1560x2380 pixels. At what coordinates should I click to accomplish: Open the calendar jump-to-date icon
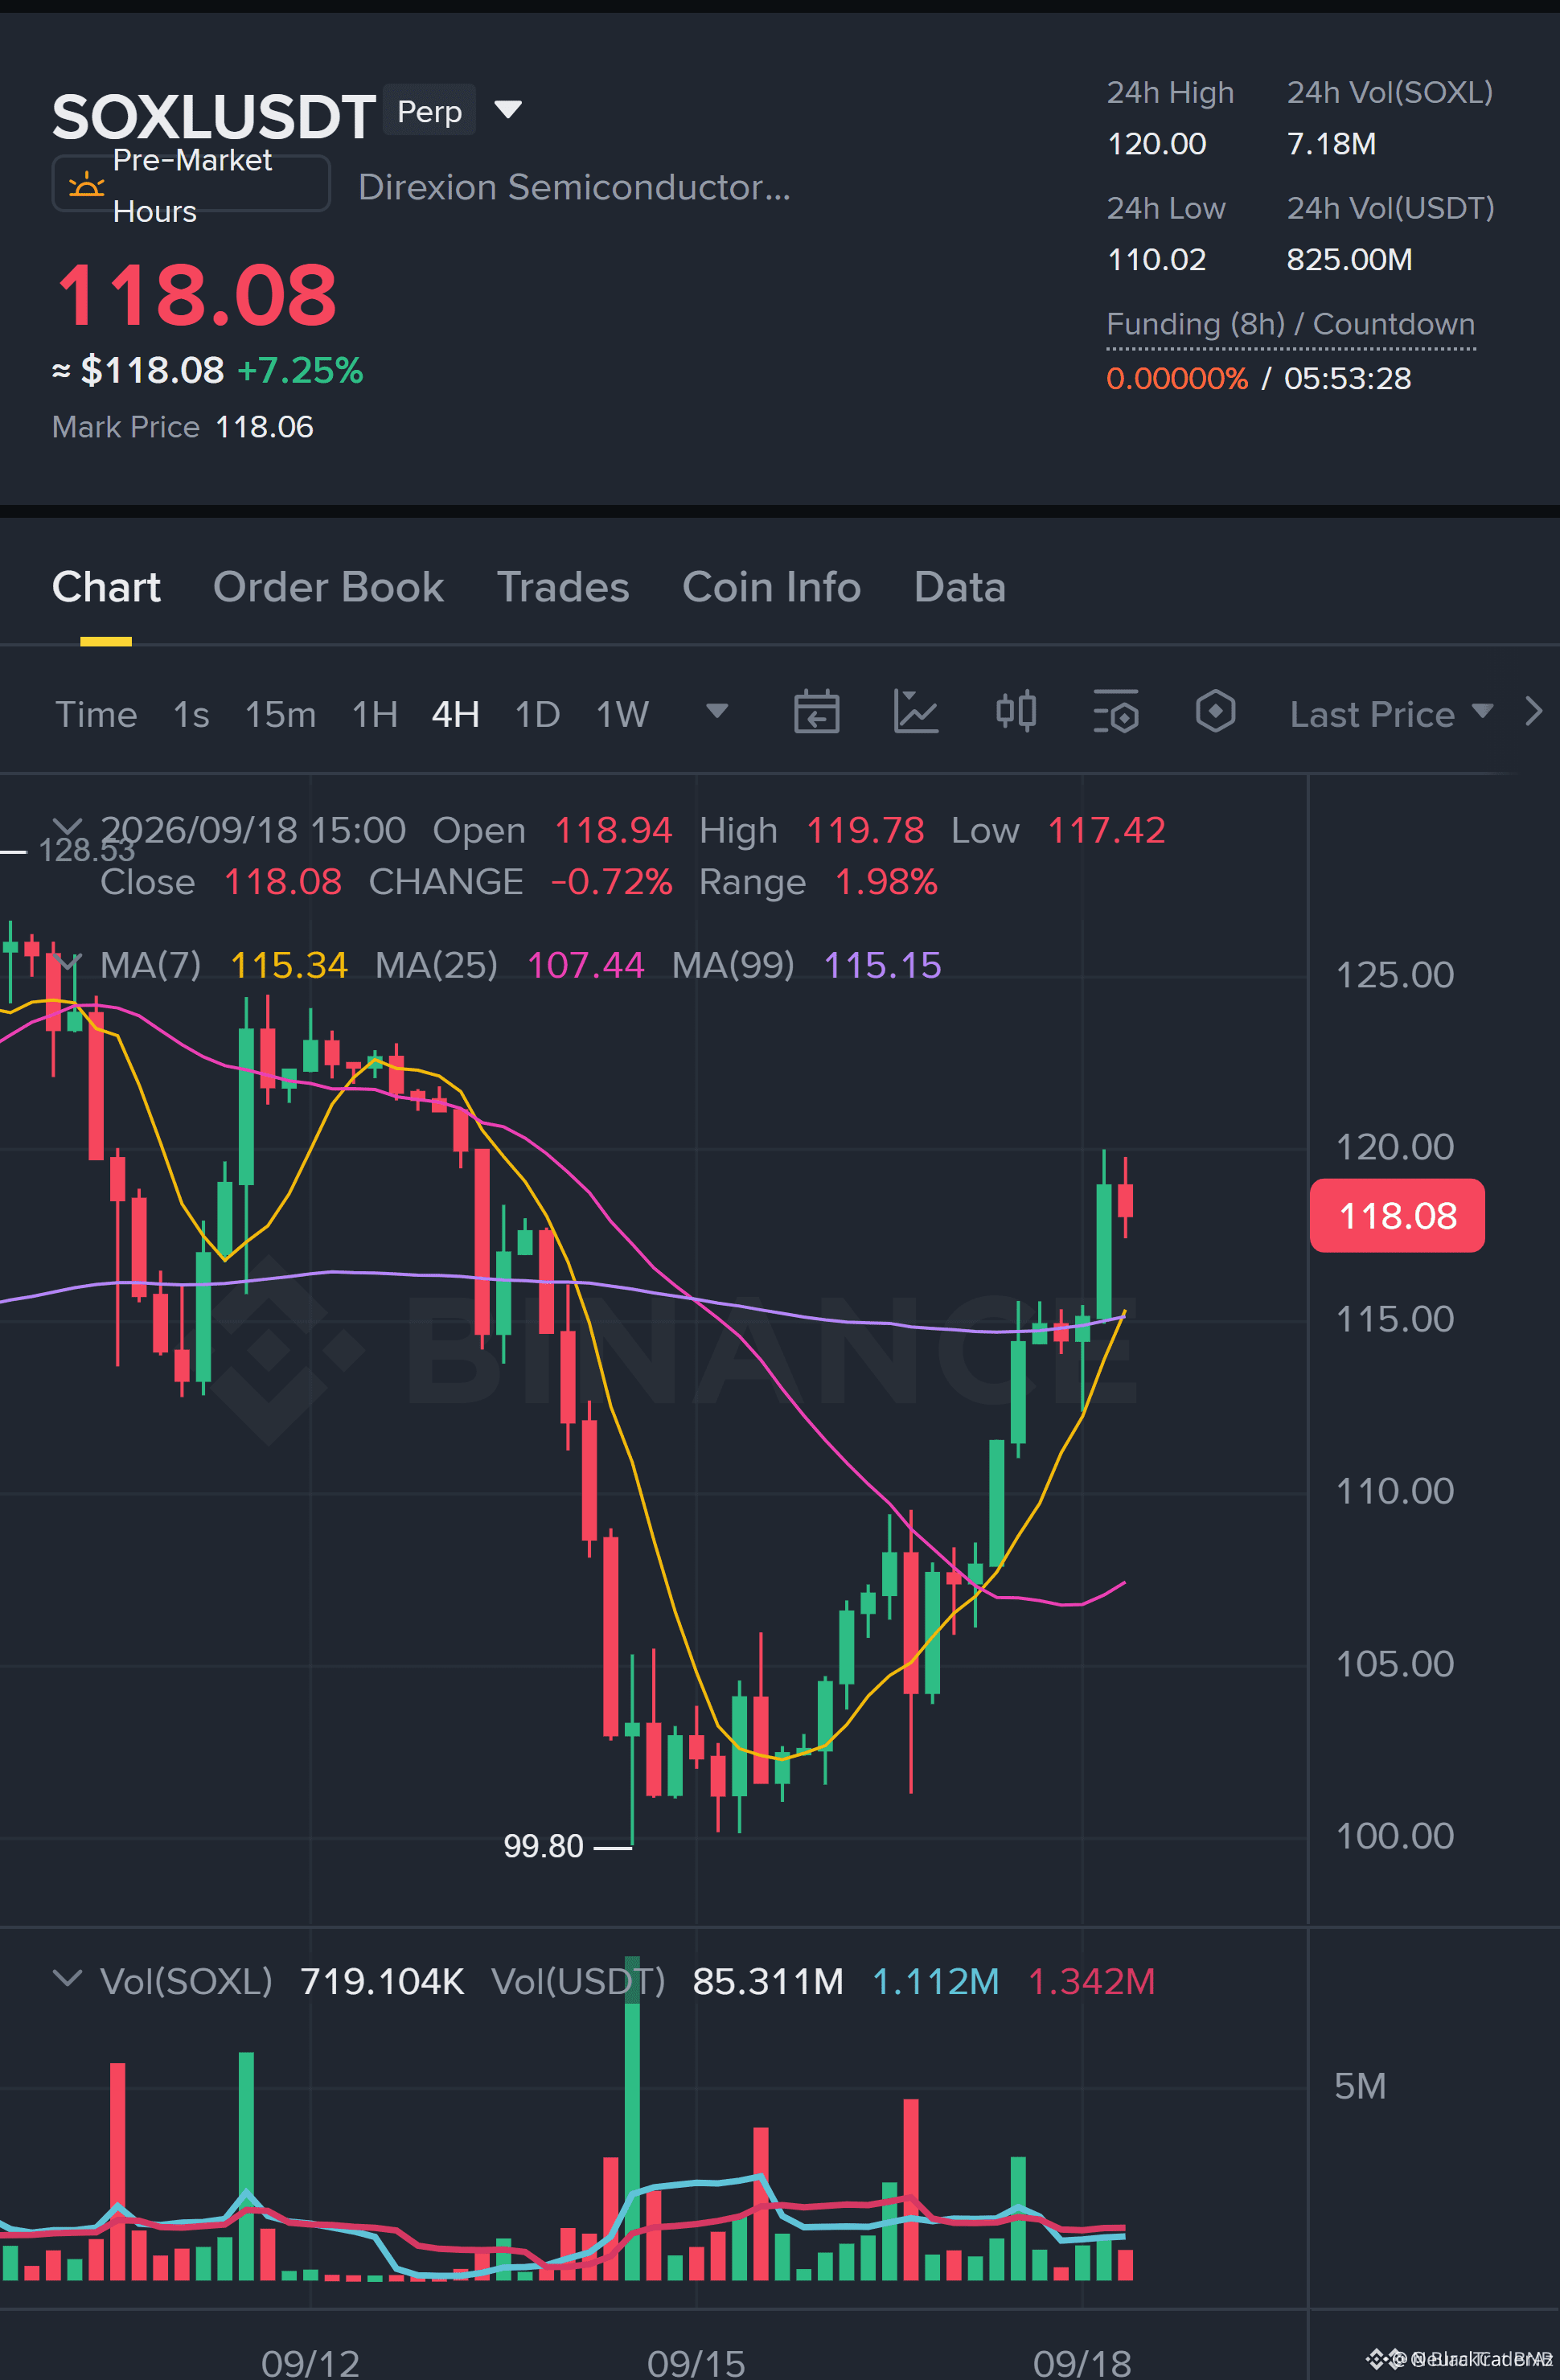[x=816, y=713]
